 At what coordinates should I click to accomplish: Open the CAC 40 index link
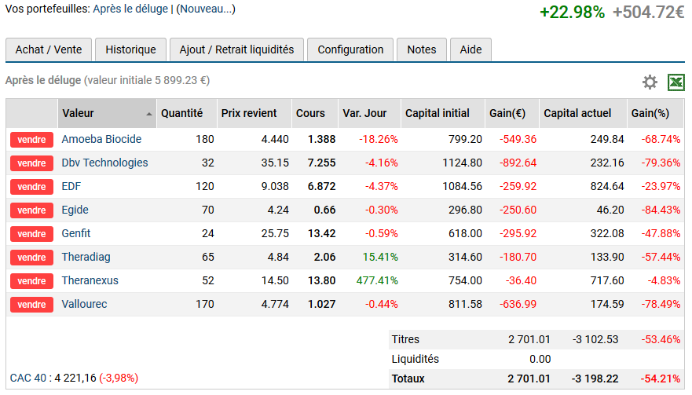27,379
